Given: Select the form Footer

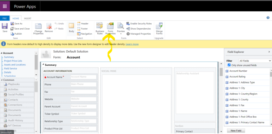Looking at the screenshot, I should coord(83,29).
